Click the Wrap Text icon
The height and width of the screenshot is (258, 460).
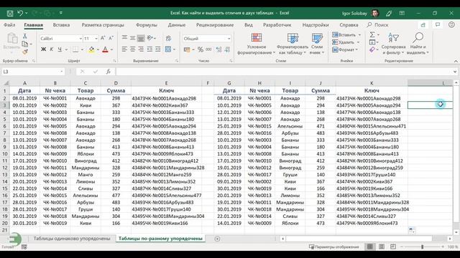[x=168, y=38]
